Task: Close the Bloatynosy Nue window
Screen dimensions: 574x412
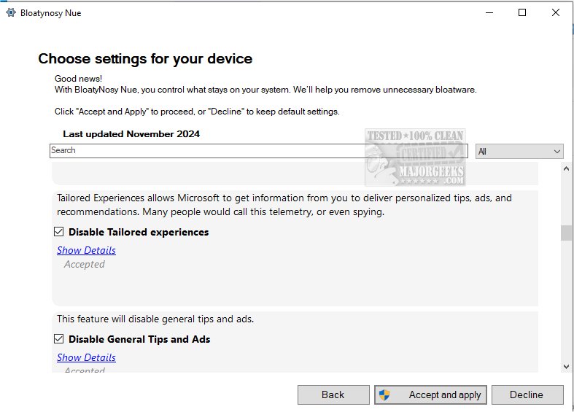Action: [556, 12]
